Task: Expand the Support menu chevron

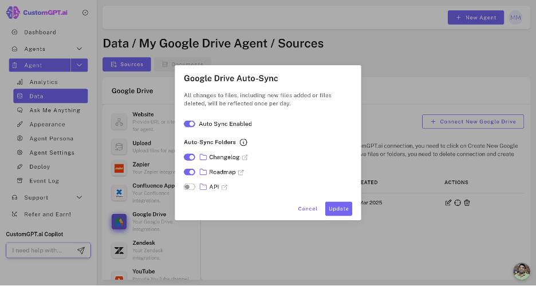Action: click(79, 198)
